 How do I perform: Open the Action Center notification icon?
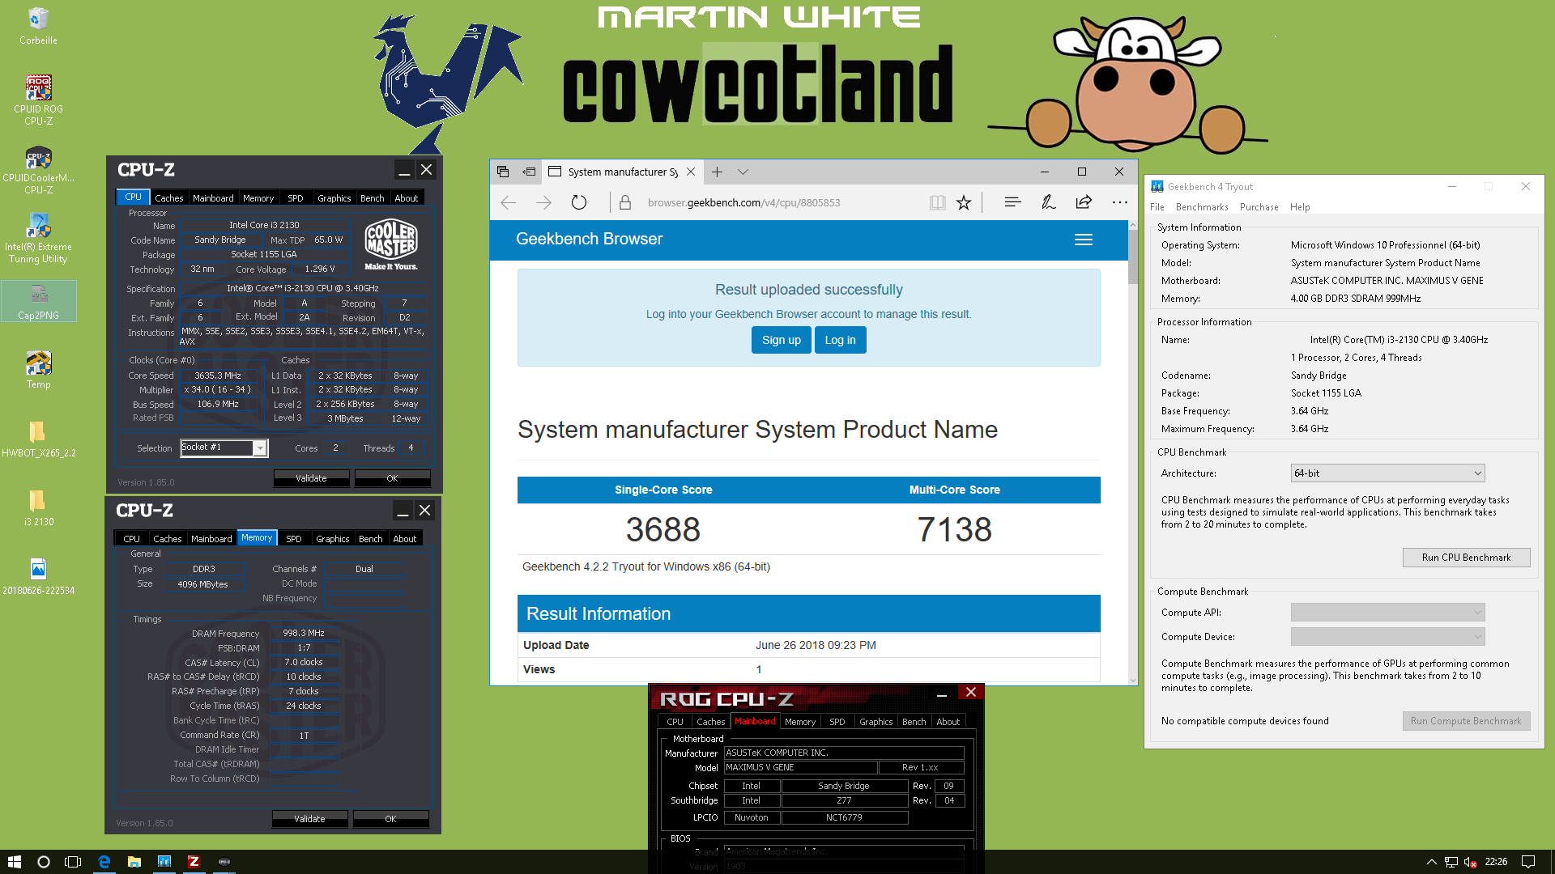point(1527,862)
